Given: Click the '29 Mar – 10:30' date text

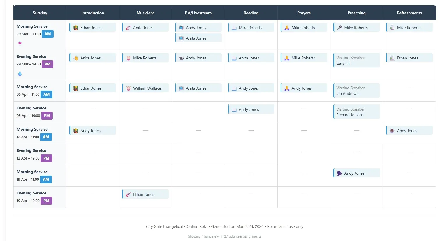Looking at the screenshot, I should [29, 34].
